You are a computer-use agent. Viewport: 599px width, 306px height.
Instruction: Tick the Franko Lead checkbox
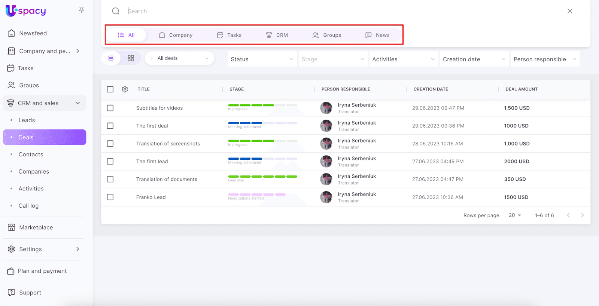[110, 197]
